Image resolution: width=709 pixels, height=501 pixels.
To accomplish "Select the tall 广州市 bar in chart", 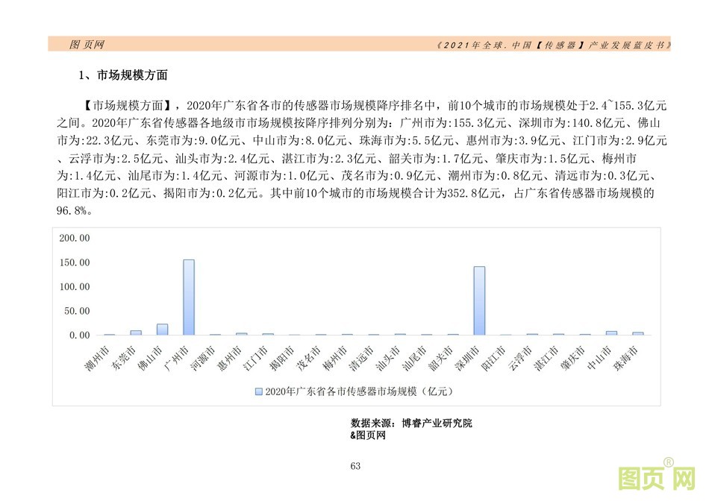I will coord(189,297).
